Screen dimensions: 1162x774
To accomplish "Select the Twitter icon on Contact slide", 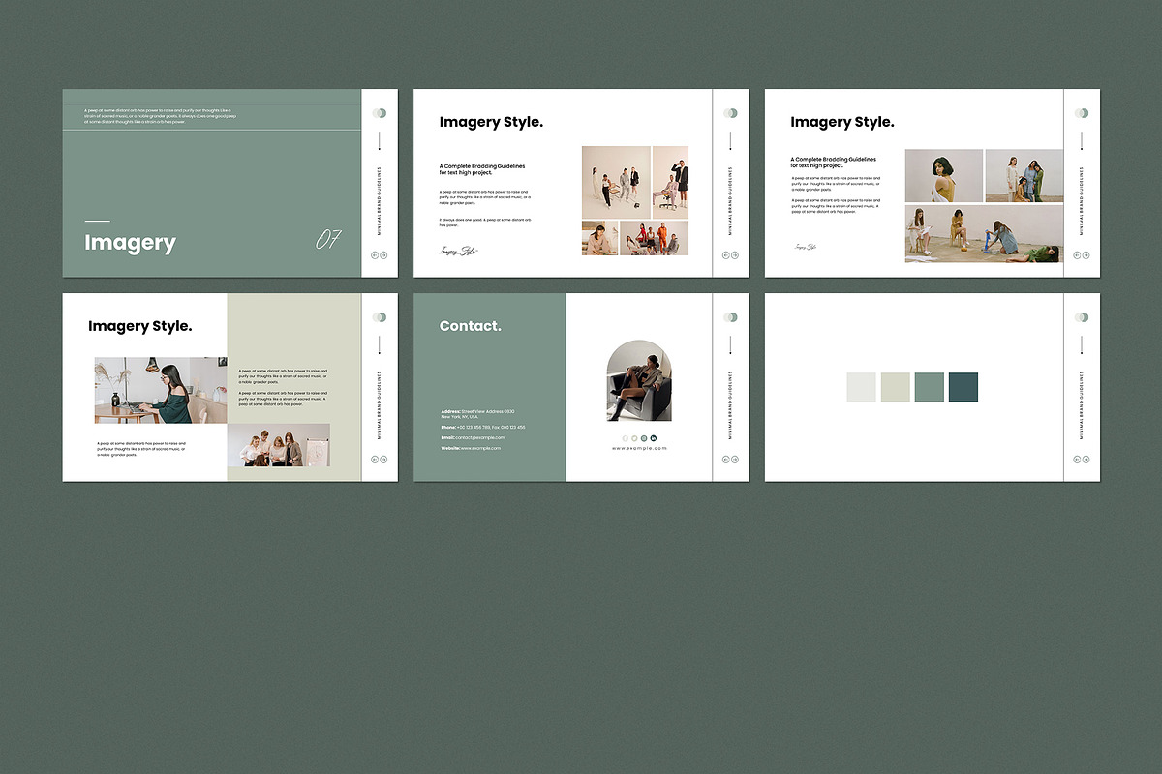I will 635,438.
